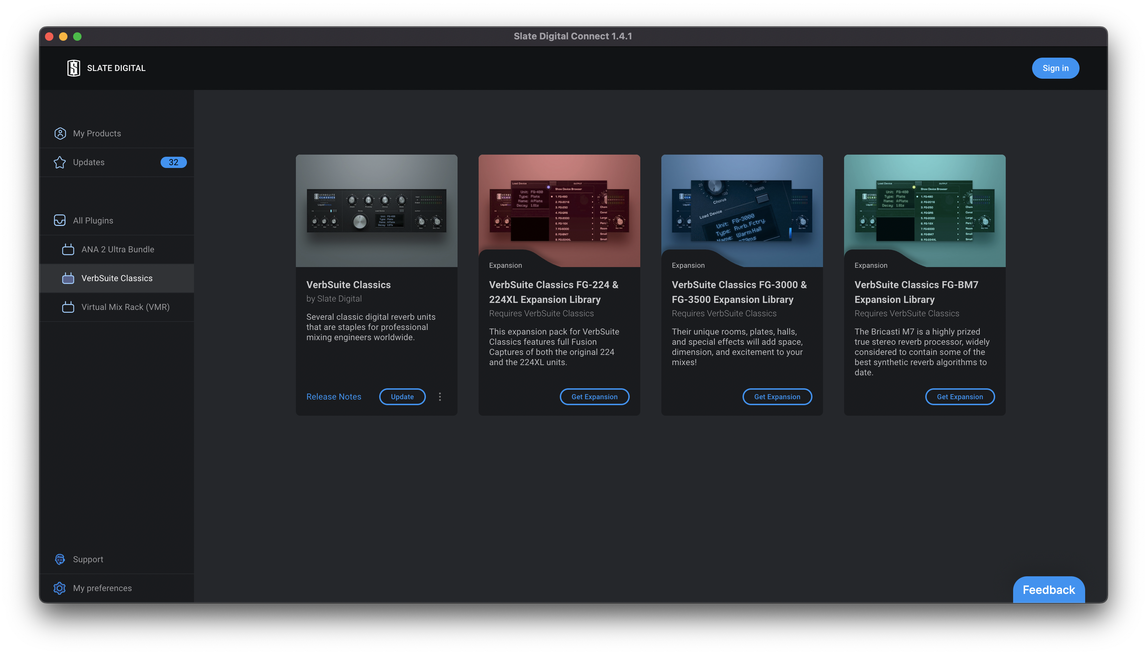Click the Update button for VerbSuite Classics

point(402,396)
